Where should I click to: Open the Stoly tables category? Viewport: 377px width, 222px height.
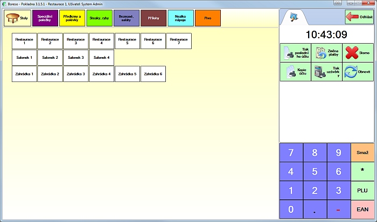[17, 18]
